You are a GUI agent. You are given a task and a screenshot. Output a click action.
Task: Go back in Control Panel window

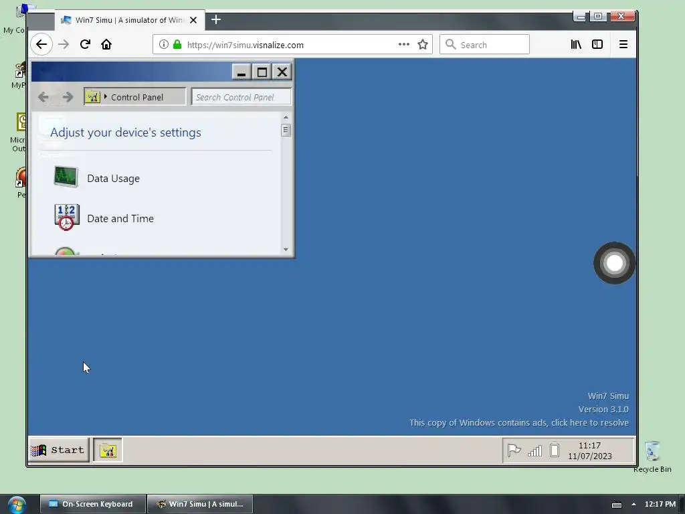tap(43, 97)
